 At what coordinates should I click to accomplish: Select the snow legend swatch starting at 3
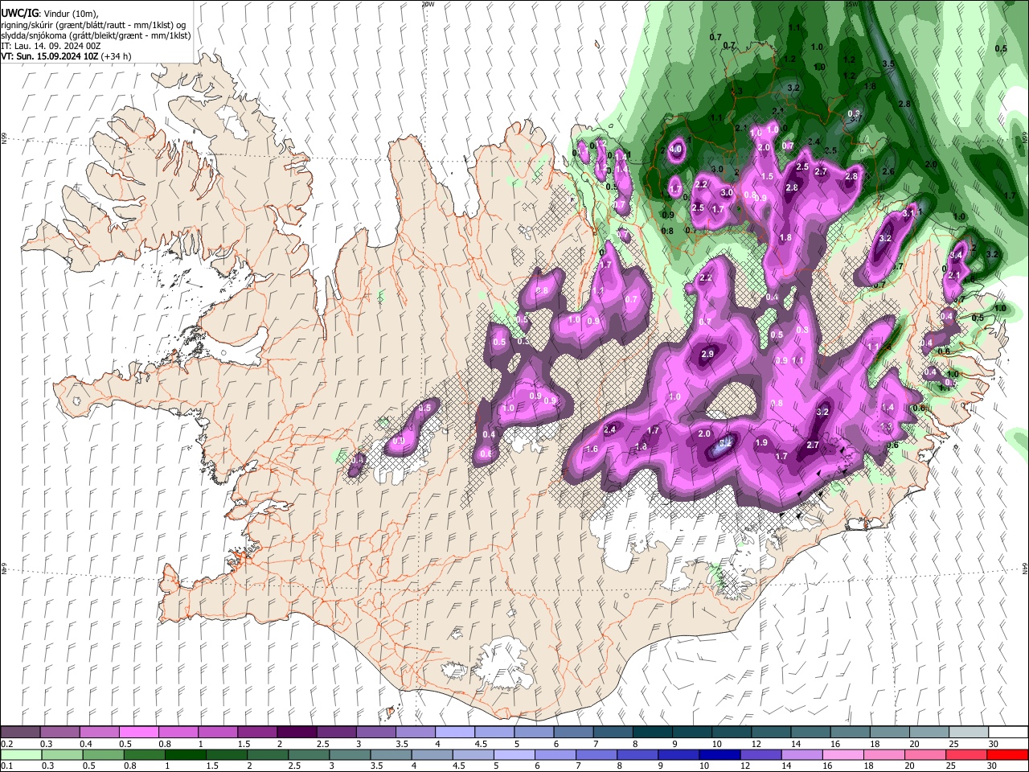pyautogui.click(x=375, y=733)
